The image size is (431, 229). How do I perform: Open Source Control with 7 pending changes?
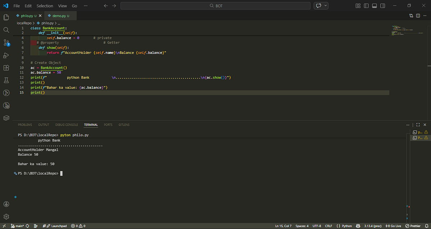coord(6,43)
